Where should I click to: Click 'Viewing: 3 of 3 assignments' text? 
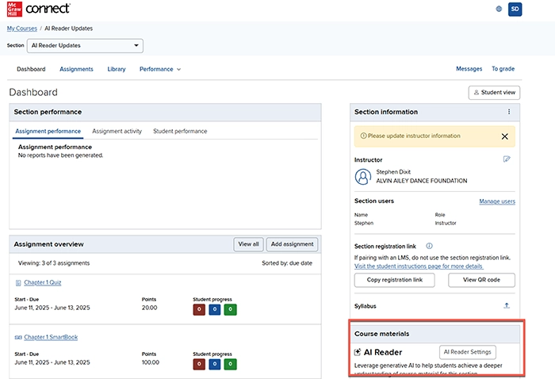click(54, 263)
